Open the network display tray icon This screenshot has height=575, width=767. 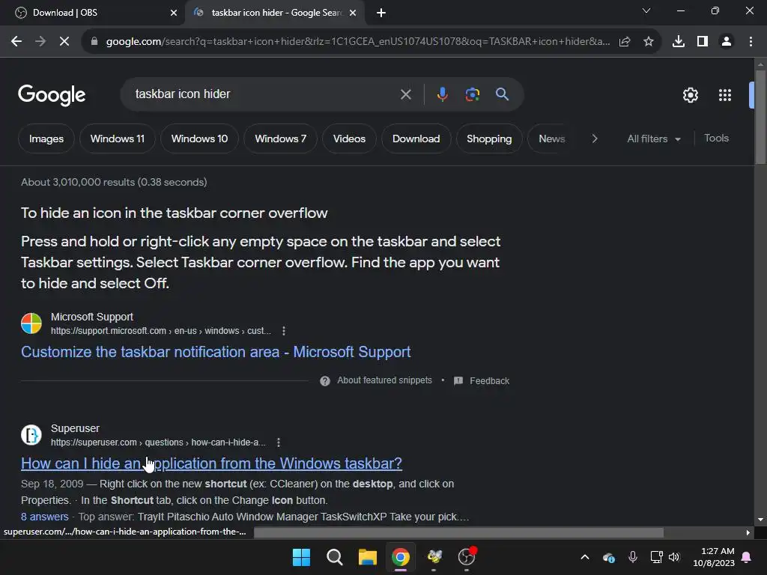point(656,557)
